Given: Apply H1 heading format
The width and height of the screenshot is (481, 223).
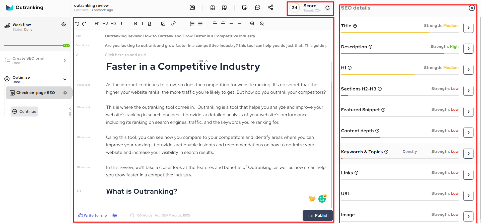Looking at the screenshot, I should 97,24.
